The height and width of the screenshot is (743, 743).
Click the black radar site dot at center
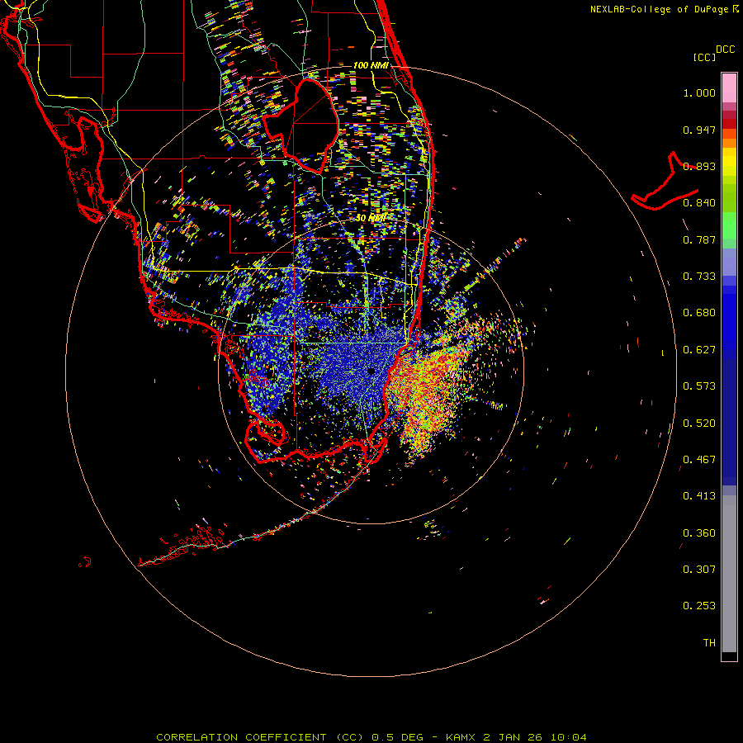tap(371, 371)
